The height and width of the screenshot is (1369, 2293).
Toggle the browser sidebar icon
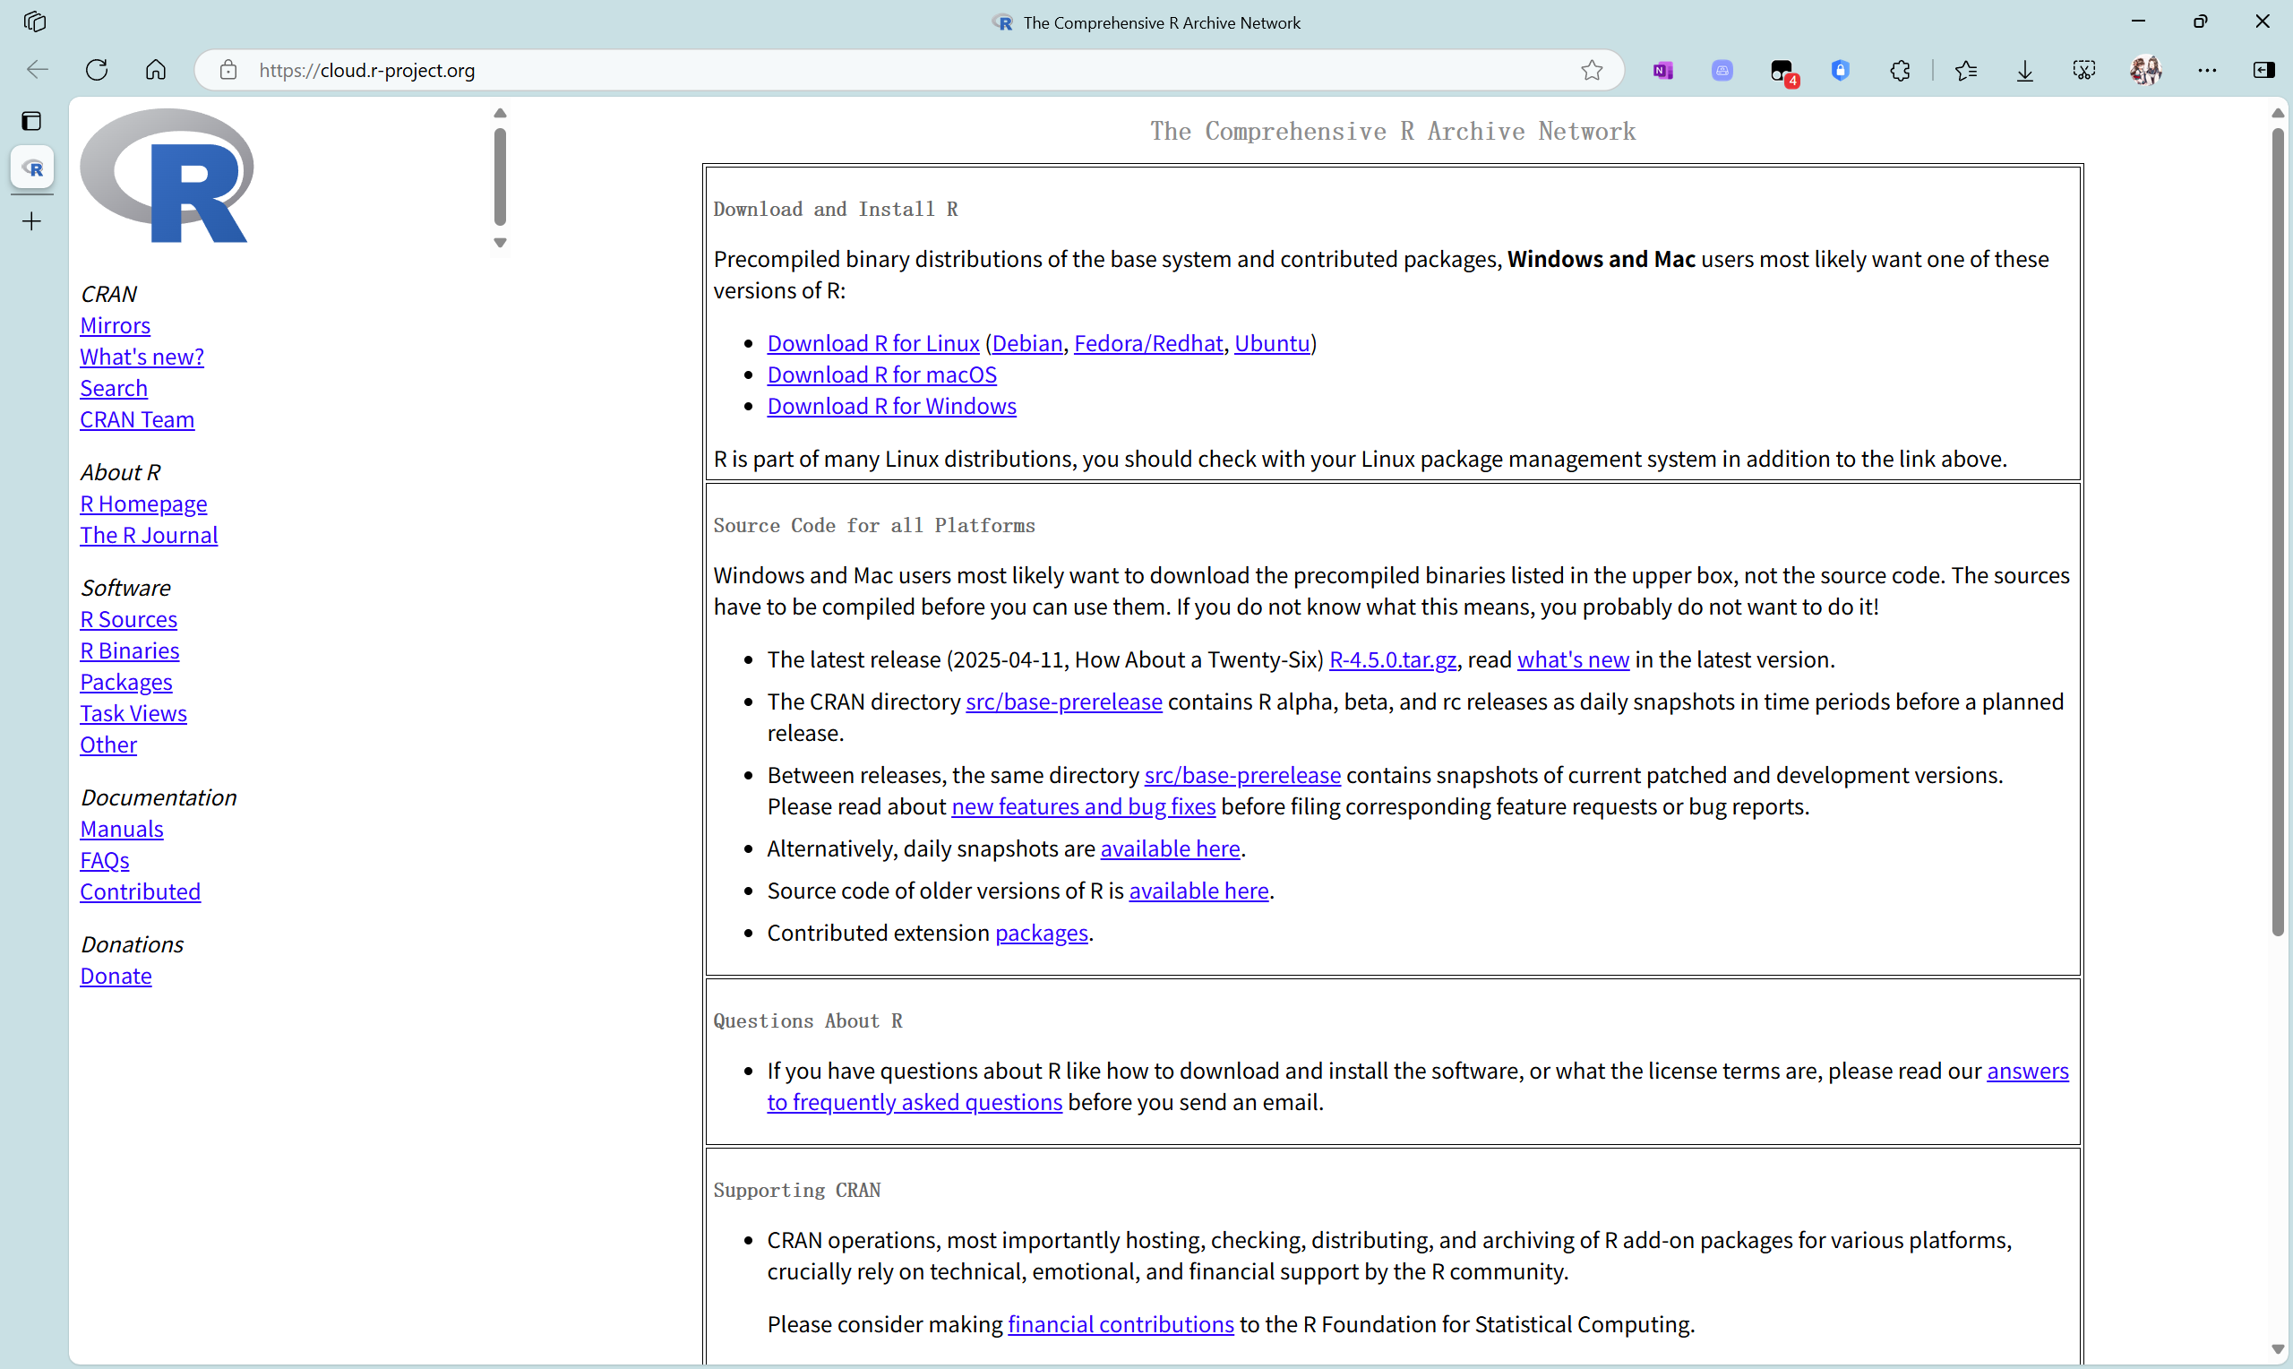[x=2264, y=70]
